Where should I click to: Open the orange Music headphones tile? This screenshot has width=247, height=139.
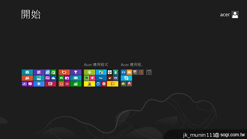point(61,84)
